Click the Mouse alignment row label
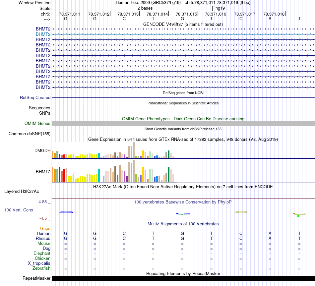The image size is (315, 286). click(x=44, y=244)
